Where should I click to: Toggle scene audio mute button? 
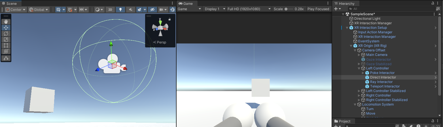click(131, 9)
